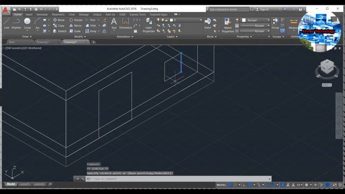This screenshot has width=345, height=194.
Task: Activate the Fillet tool
Action: pos(91,25)
